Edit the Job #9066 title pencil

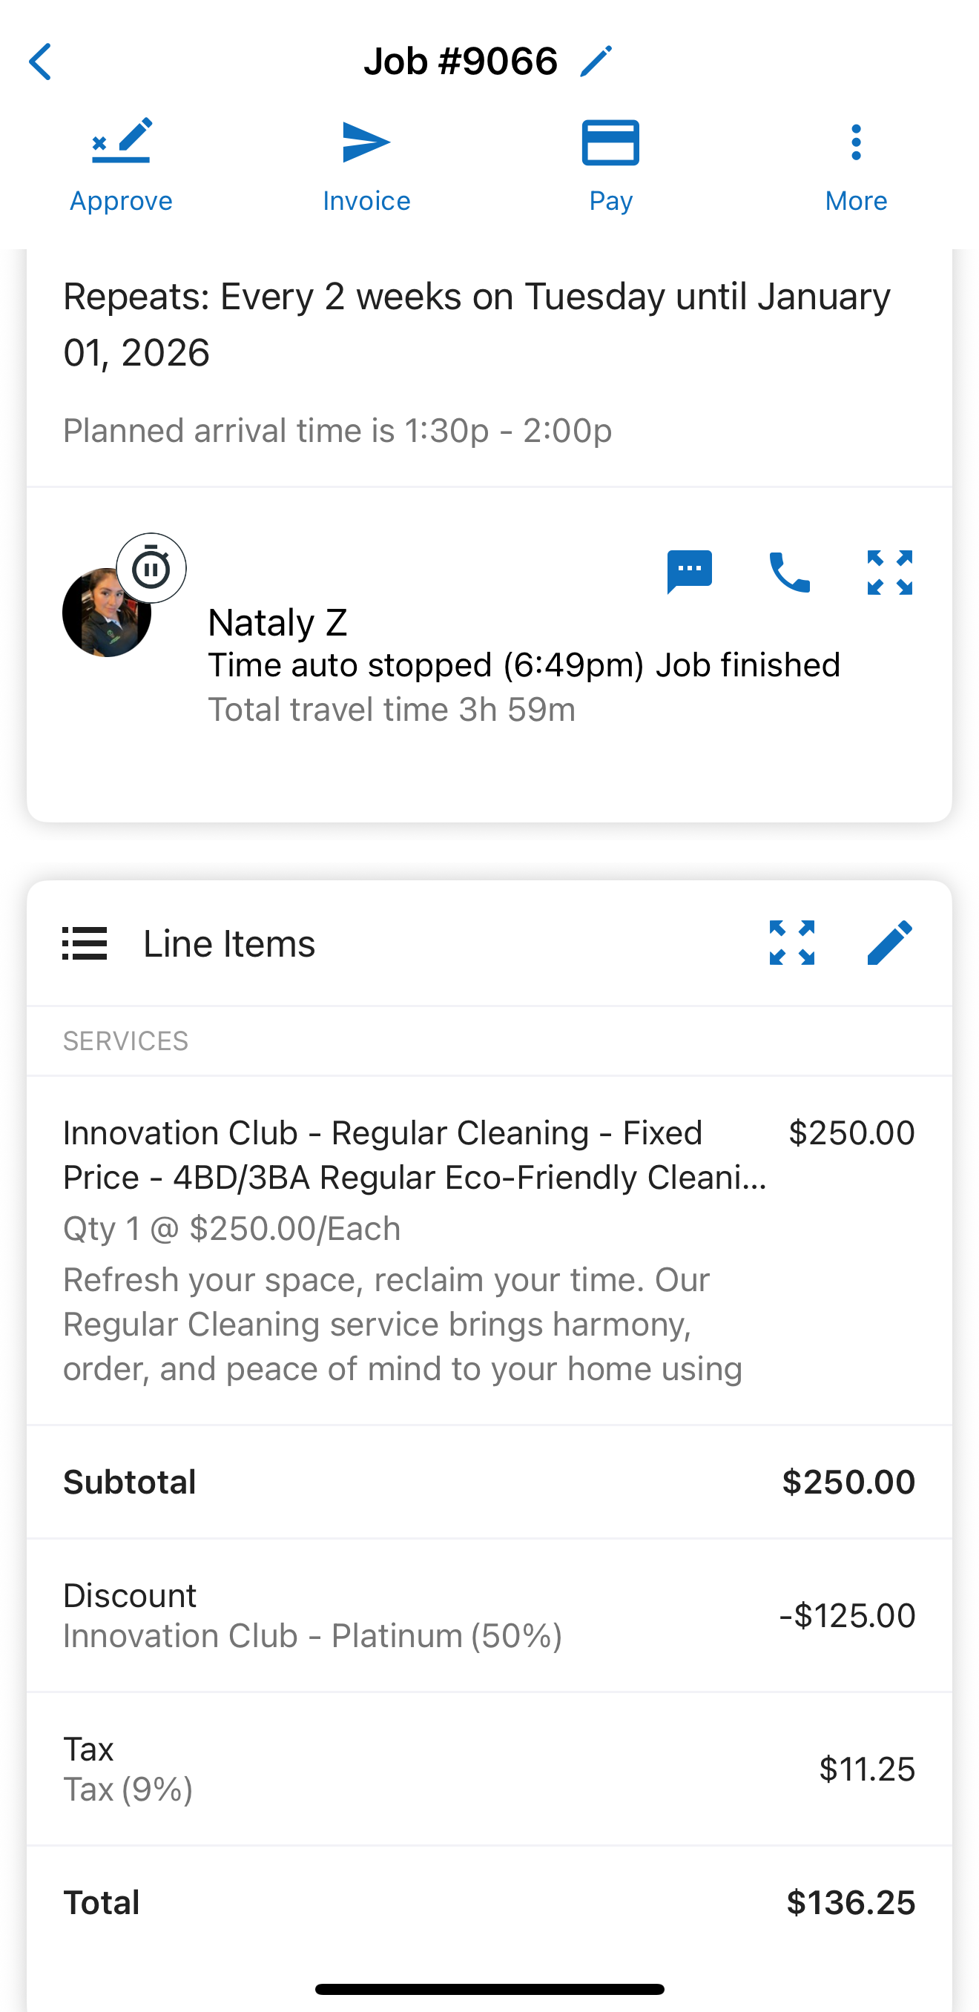(x=596, y=62)
